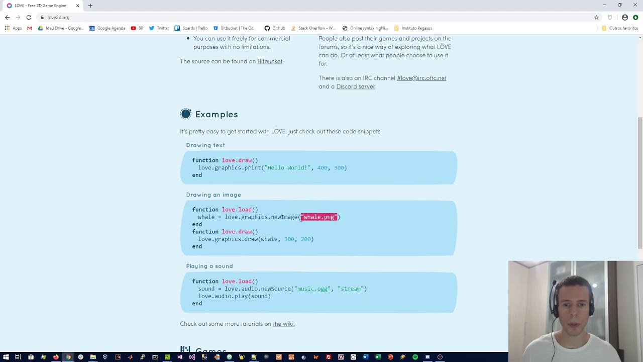This screenshot has width=643, height=362.
Task: Open the Stack Overflow bookmark
Action: (313, 28)
